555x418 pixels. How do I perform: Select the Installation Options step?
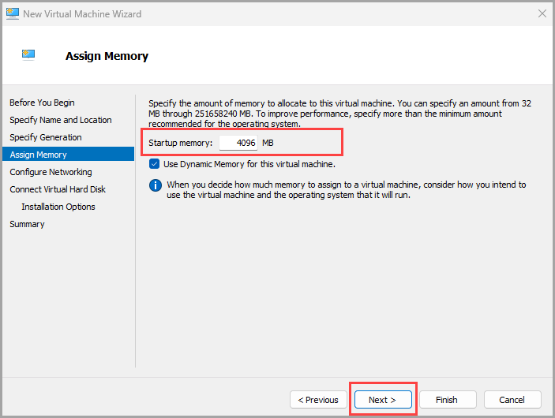point(58,207)
